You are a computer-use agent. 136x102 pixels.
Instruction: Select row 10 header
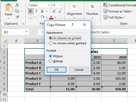(x=4, y=95)
